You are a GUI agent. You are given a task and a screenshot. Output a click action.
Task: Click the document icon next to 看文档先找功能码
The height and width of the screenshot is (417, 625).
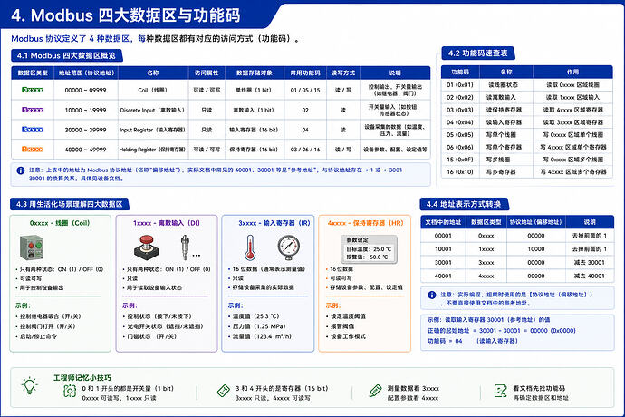500,391
